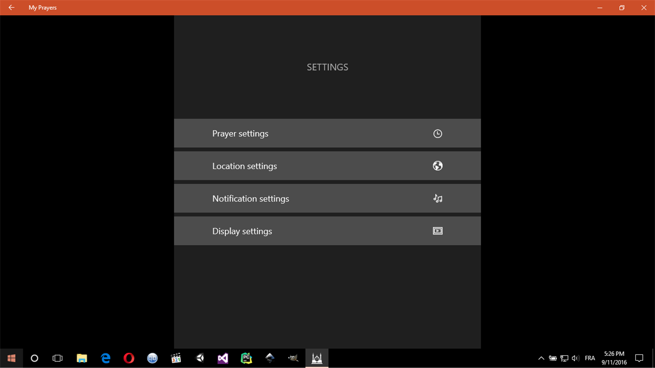The width and height of the screenshot is (655, 368).
Task: Open qBittorrent from the taskbar
Action: 152,358
